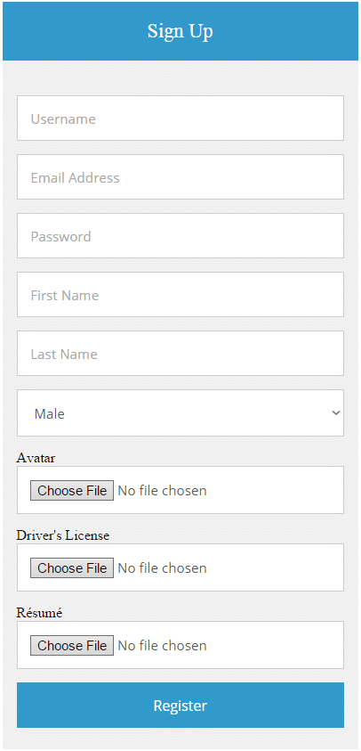This screenshot has height=751, width=361.
Task: Focus the Email Address text box
Action: pyautogui.click(x=180, y=176)
